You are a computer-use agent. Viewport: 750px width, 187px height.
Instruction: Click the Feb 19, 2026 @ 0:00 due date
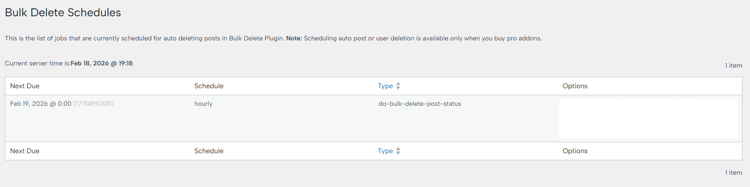41,104
